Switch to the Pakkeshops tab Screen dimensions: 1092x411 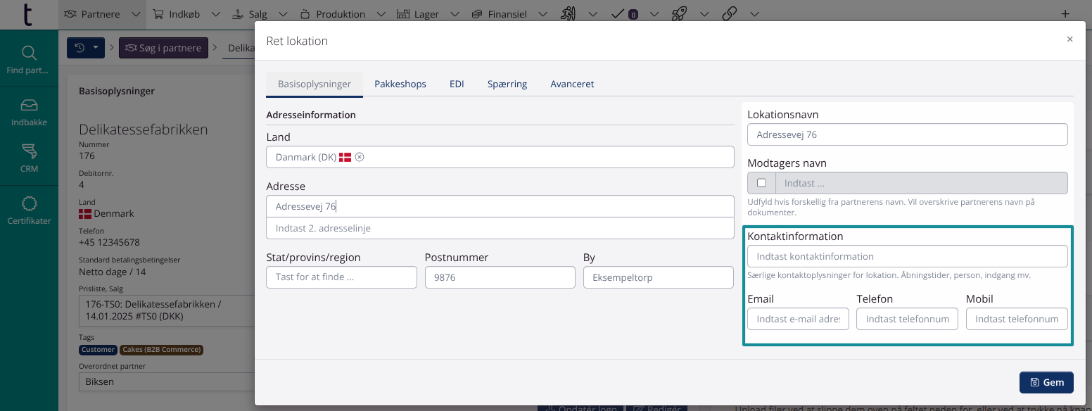[400, 84]
